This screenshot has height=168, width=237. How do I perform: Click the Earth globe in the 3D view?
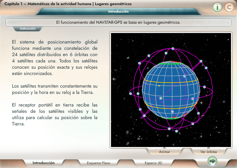coord(171,90)
